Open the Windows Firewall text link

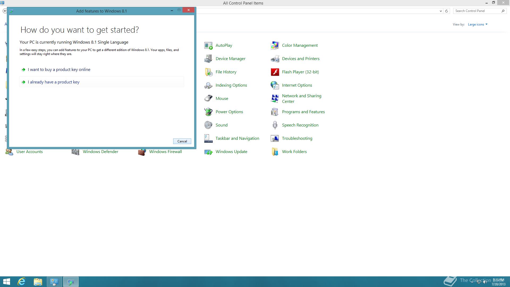click(x=165, y=152)
